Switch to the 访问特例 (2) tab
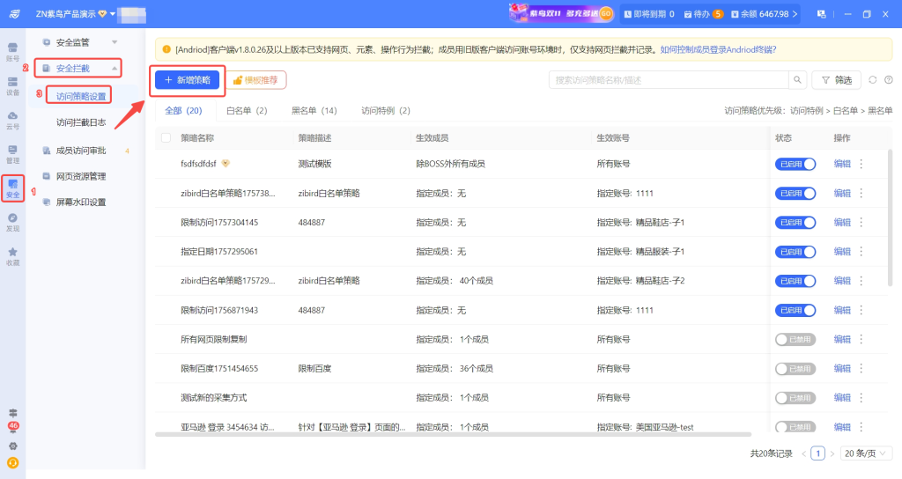The image size is (902, 479). tap(385, 111)
